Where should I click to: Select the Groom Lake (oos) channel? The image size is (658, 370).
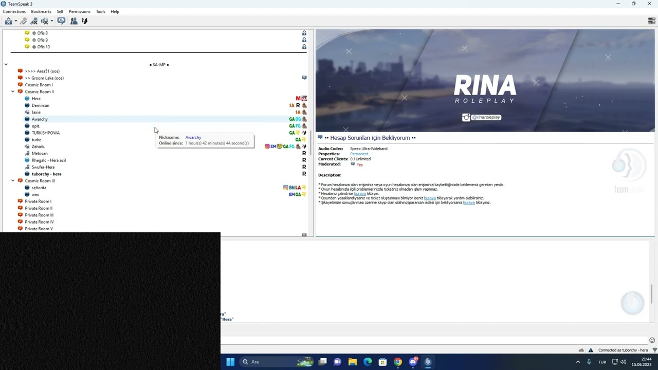44,78
